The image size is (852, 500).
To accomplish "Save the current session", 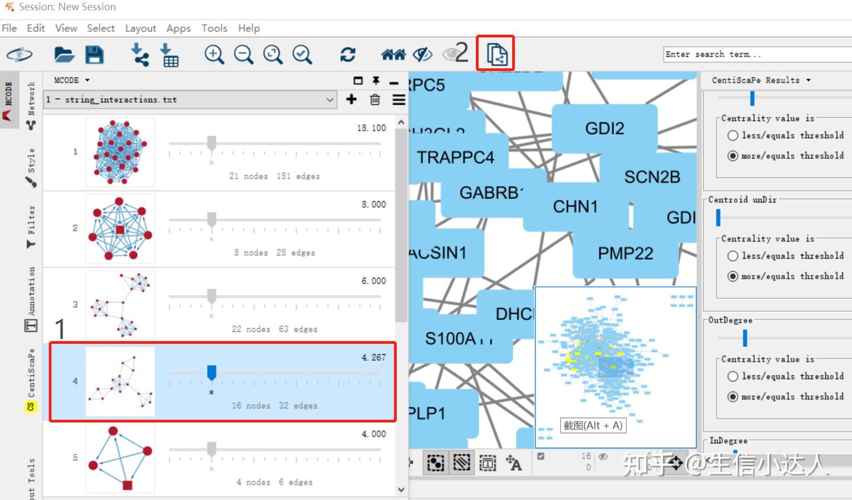I will pyautogui.click(x=95, y=54).
